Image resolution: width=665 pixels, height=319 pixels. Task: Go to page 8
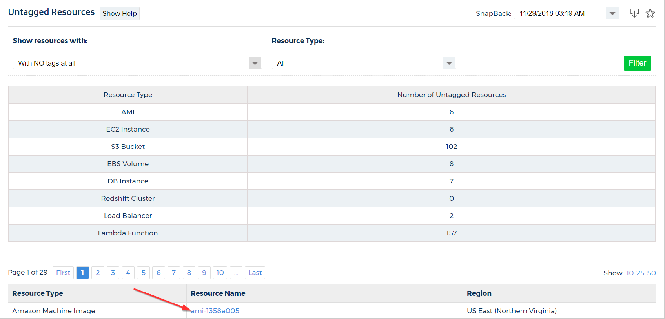point(189,273)
